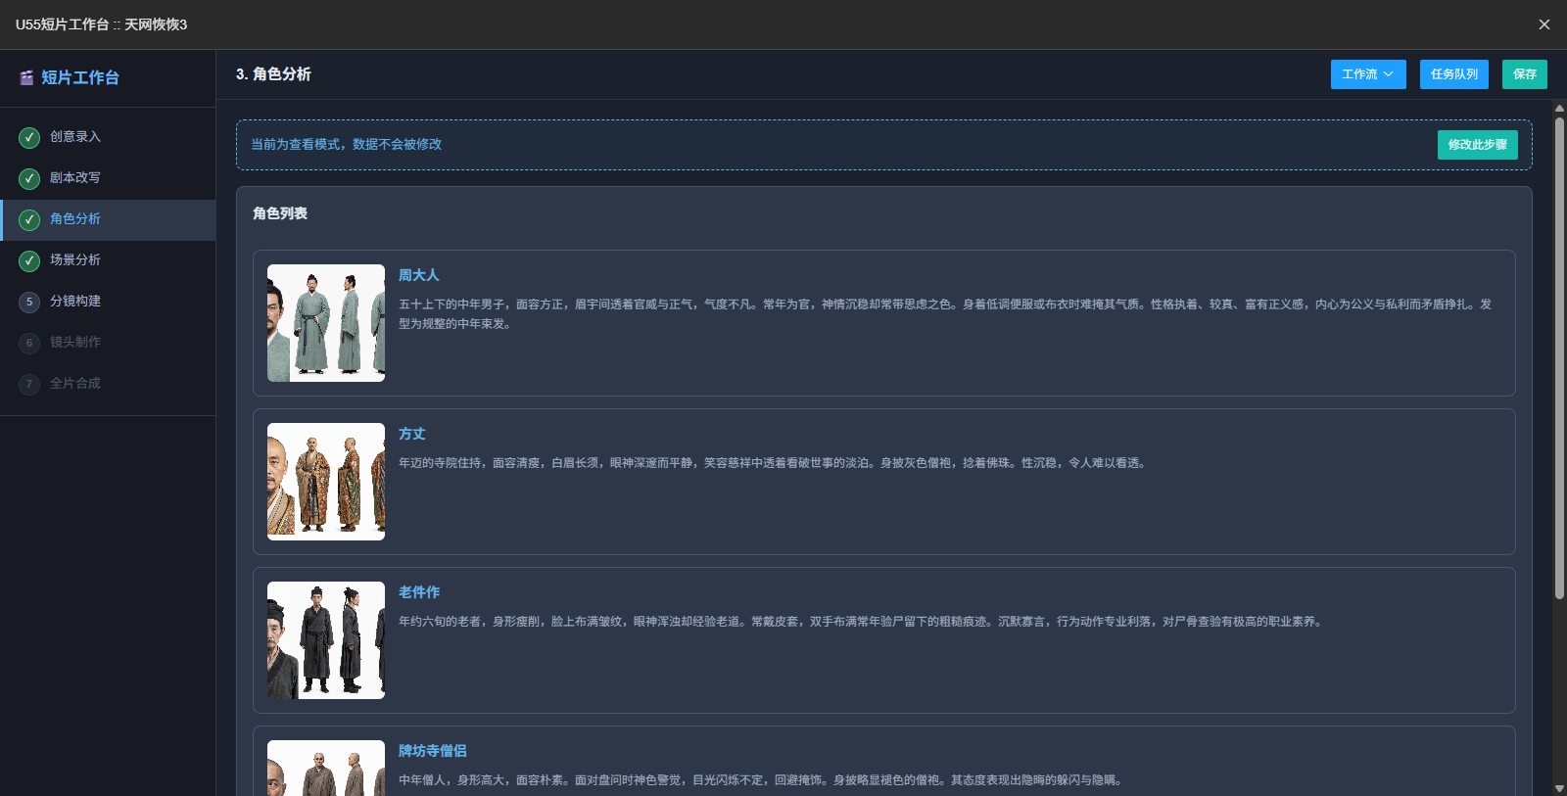Viewport: 1567px width, 796px height.
Task: Click the 修改此步骤 button
Action: click(x=1478, y=145)
